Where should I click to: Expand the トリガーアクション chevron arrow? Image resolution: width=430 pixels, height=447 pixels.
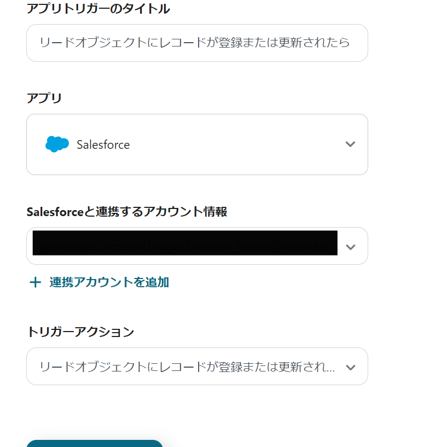351,367
